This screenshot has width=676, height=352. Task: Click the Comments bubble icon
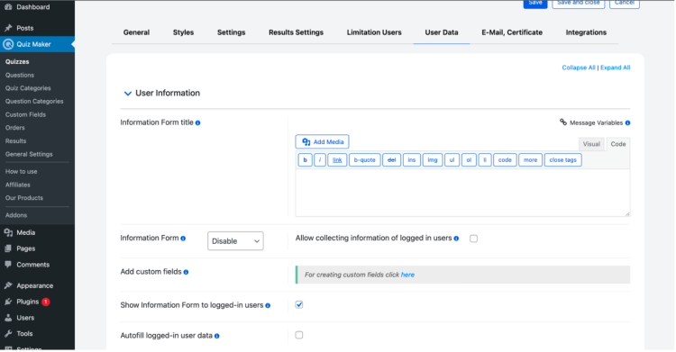pos(8,265)
